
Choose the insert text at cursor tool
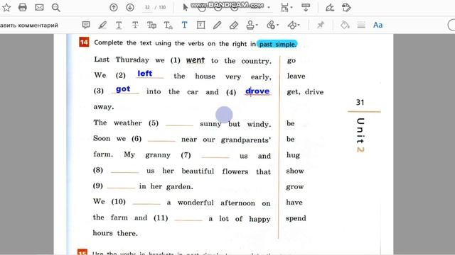tap(168, 25)
